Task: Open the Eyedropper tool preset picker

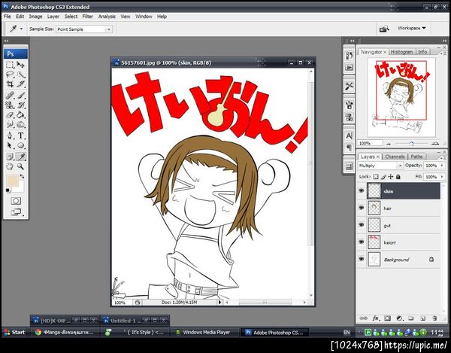Action: coord(21,29)
